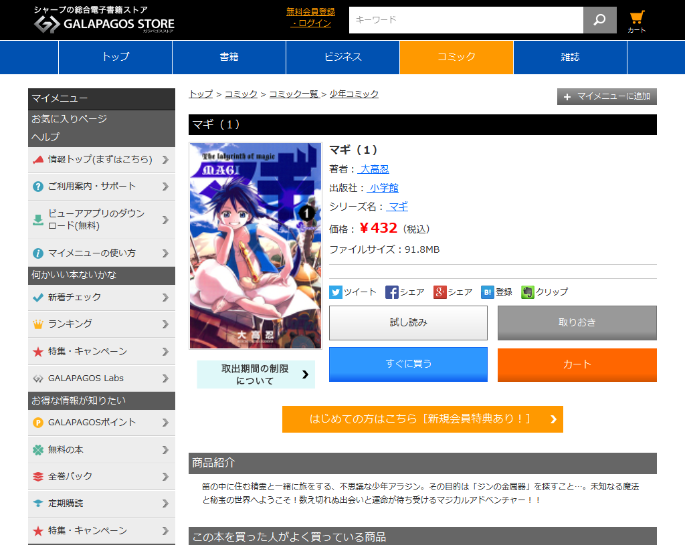This screenshot has width=685, height=545.
Task: Open 特集・キャンペーン under お得な情報が知りたい
Action: tap(102, 530)
